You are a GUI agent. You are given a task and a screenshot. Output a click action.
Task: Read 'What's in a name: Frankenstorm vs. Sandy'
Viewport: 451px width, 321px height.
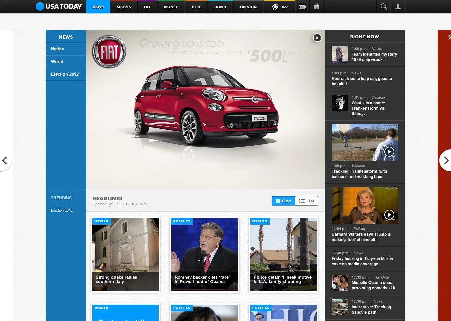coord(368,108)
